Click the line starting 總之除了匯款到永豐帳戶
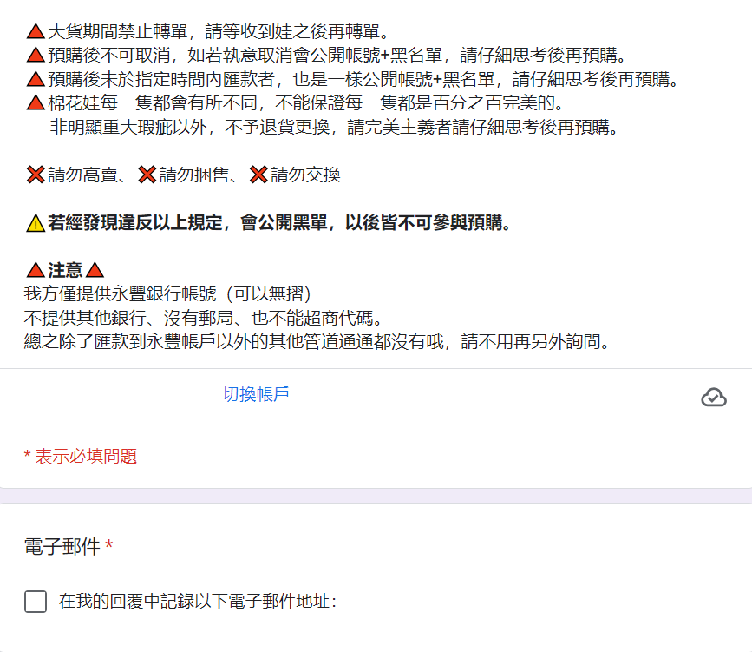Image resolution: width=752 pixels, height=652 pixels. point(317,342)
